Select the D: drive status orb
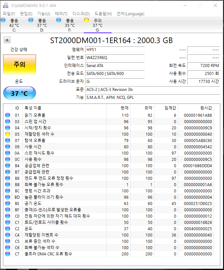Image resolution: width=224 pixels, height=270 pixels. 31,20
